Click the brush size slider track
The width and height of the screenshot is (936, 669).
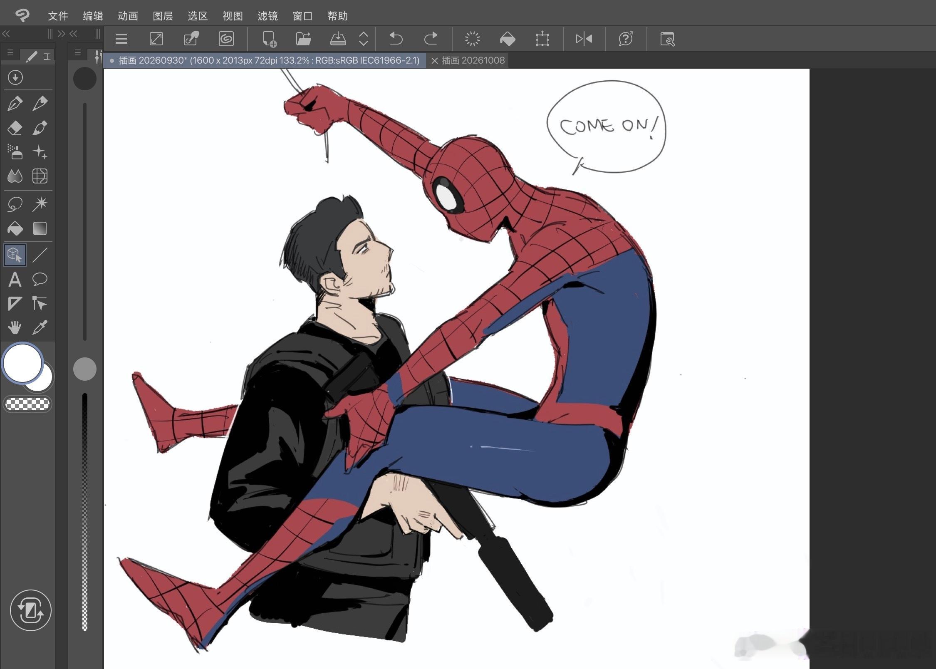click(x=85, y=221)
